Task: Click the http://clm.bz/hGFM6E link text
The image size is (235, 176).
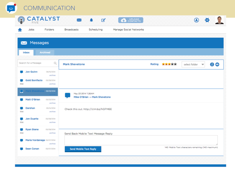Action: tap(98, 109)
